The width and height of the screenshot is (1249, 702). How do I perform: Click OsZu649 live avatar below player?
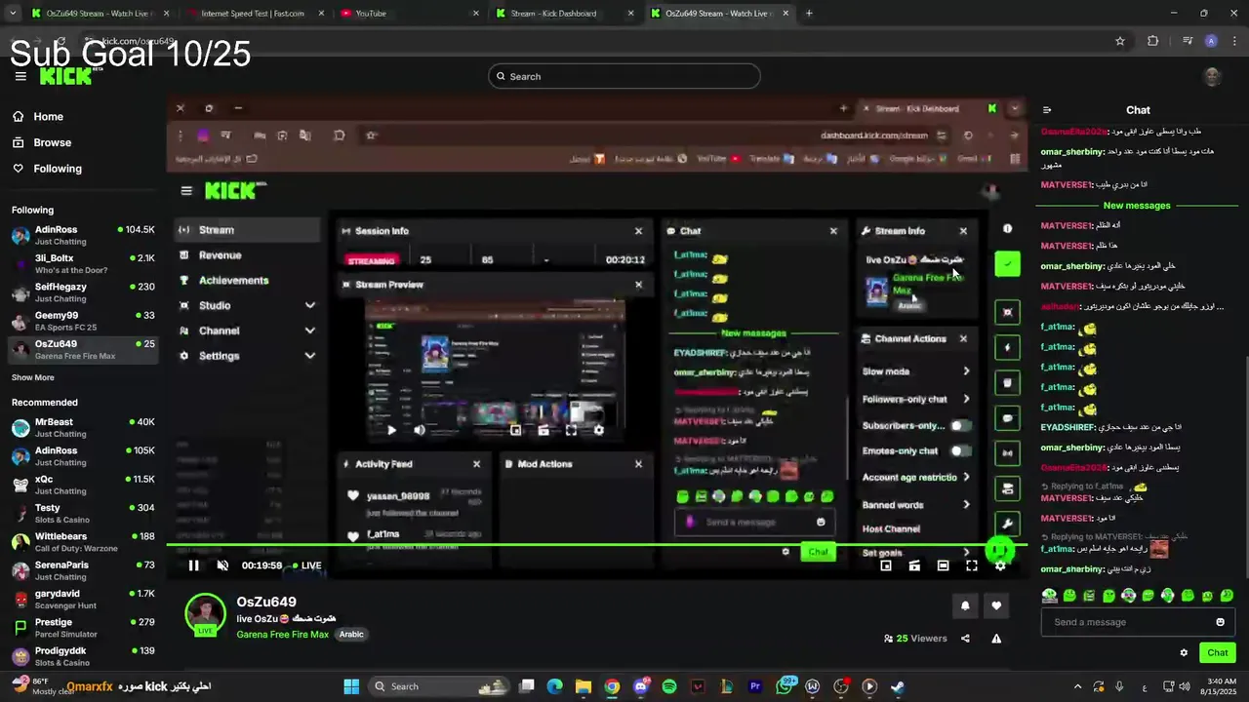point(206,614)
